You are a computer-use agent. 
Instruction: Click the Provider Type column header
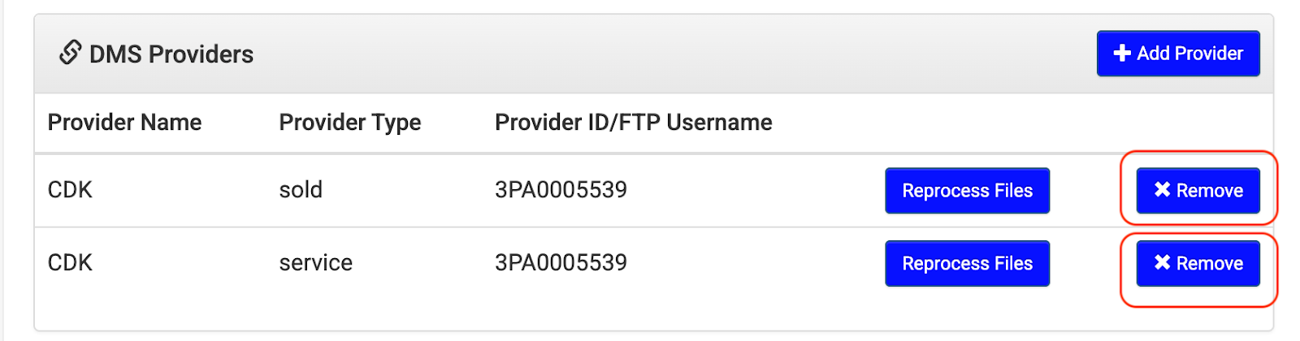[349, 123]
